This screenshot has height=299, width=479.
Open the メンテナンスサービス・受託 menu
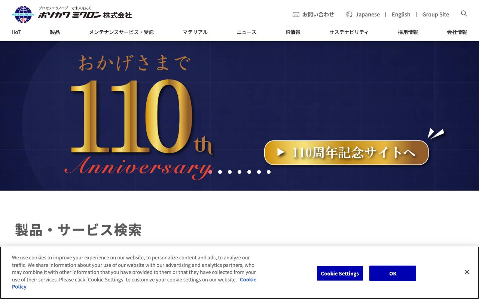(x=121, y=32)
